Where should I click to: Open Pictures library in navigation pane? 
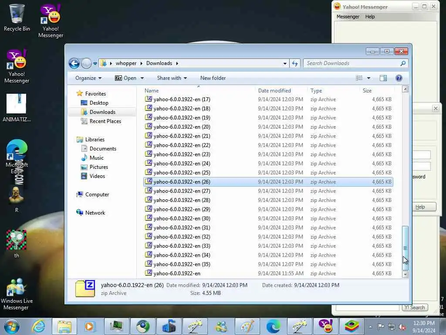(x=98, y=167)
